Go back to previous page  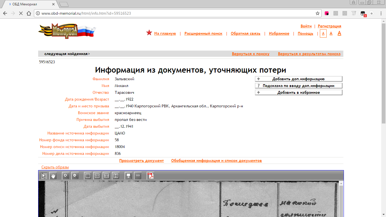pyautogui.click(x=5, y=13)
